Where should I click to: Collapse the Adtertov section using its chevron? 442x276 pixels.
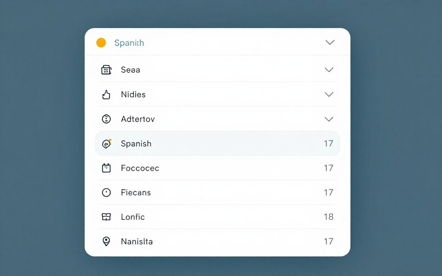click(x=329, y=119)
